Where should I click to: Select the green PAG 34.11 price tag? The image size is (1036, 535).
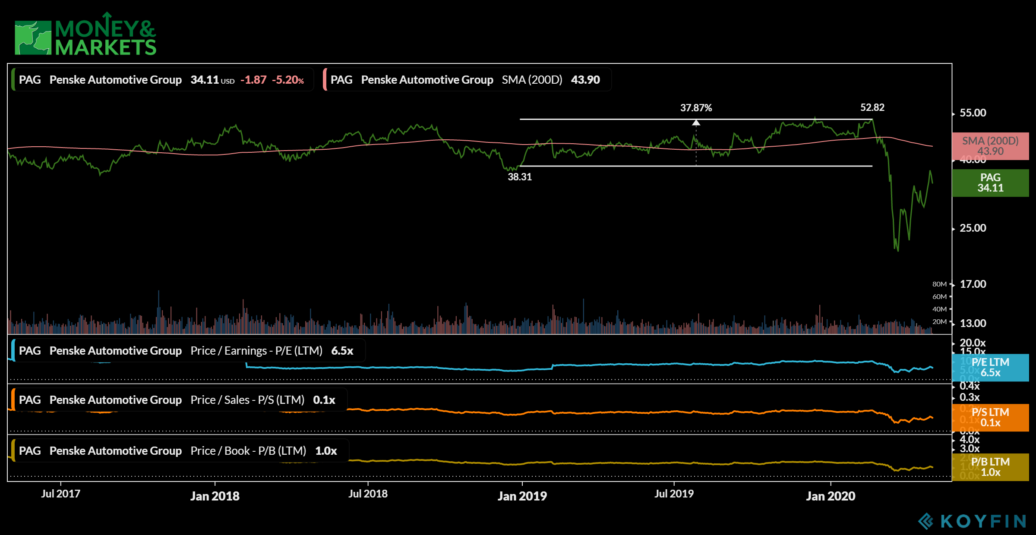coord(990,183)
